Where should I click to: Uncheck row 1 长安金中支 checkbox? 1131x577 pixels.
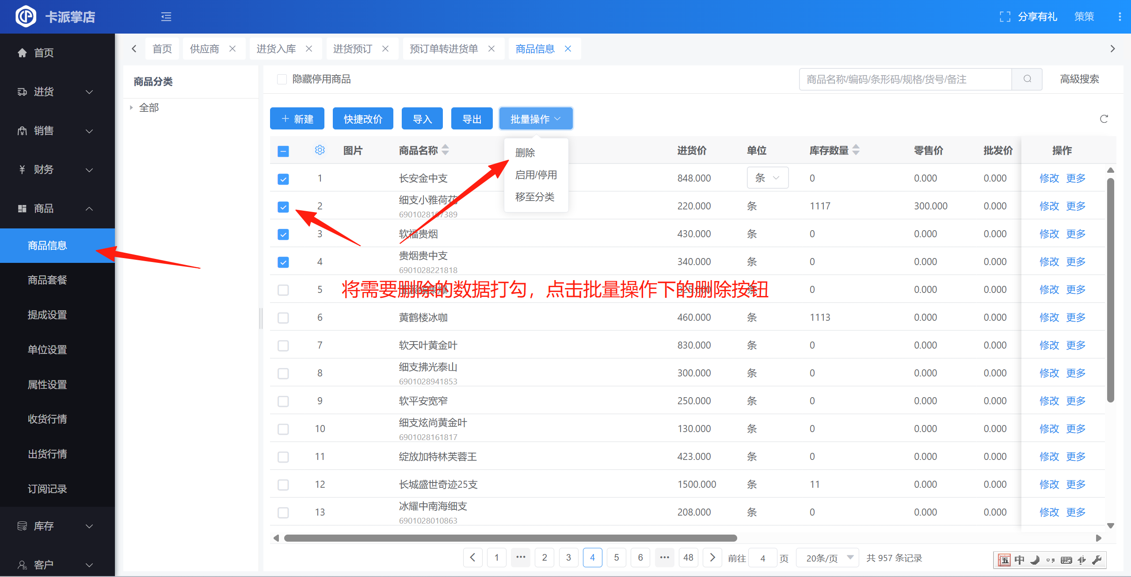[x=283, y=179]
